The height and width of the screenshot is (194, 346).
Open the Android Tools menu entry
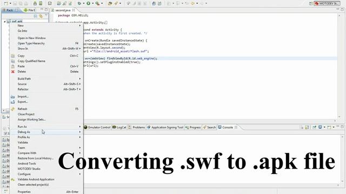pos(47,164)
